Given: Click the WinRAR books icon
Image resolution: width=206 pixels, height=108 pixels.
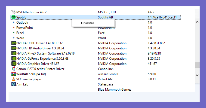Looking at the screenshot, I should (x=13, y=74).
